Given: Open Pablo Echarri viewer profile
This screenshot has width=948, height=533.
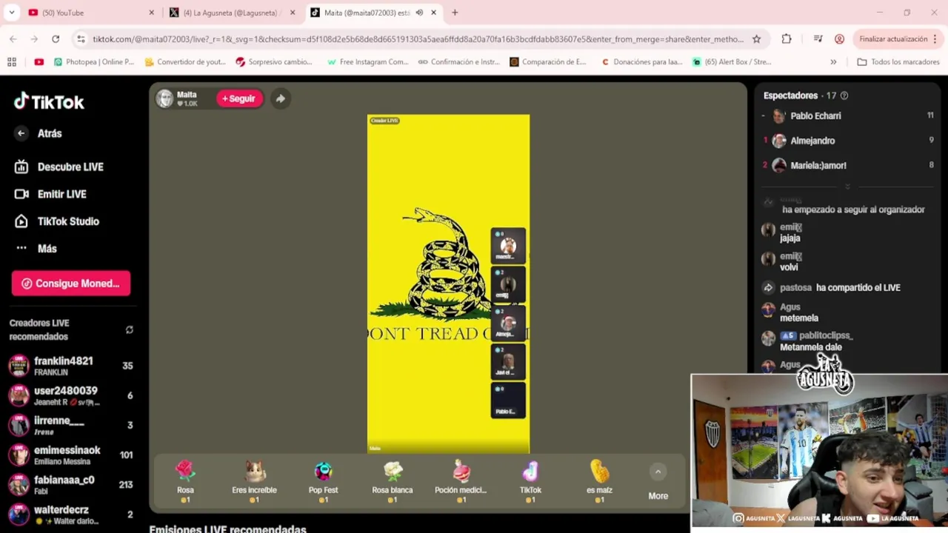Looking at the screenshot, I should coord(815,116).
